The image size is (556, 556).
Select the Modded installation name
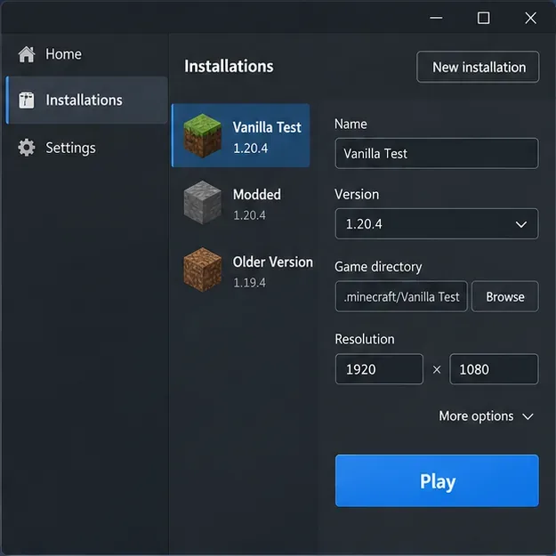coord(257,195)
